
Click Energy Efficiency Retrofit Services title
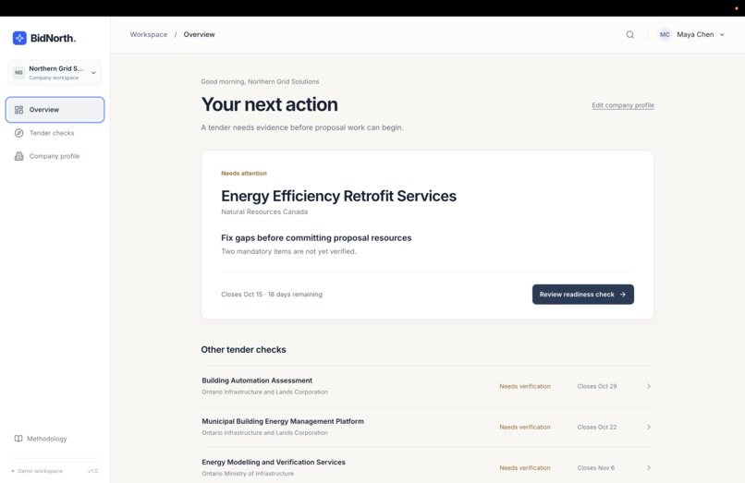click(339, 196)
